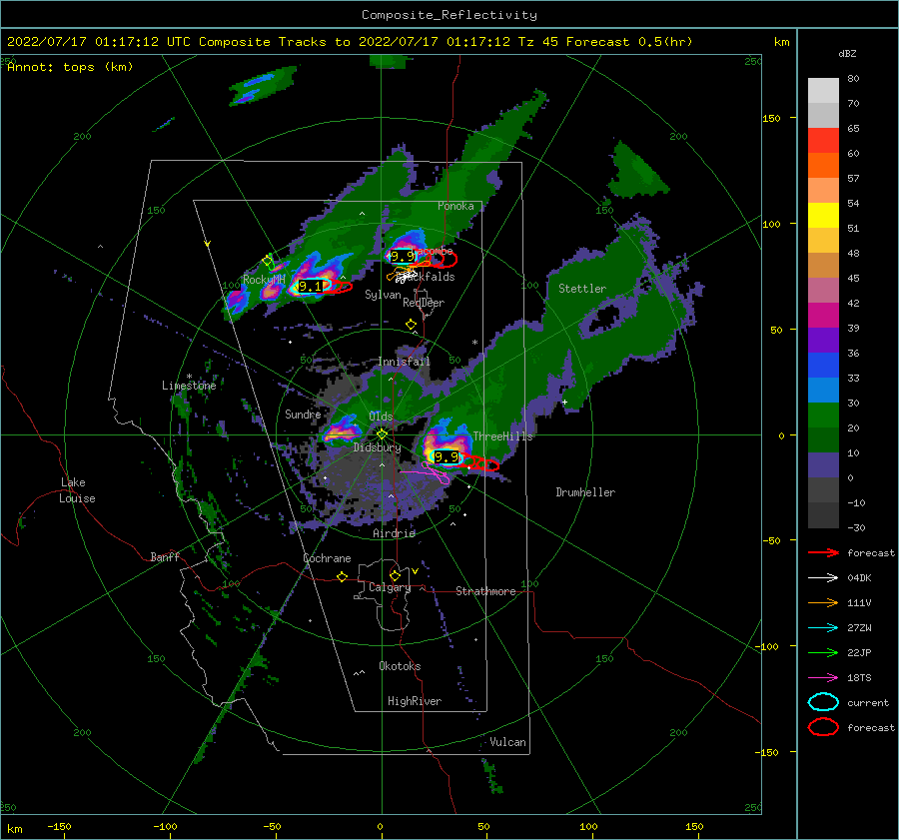Click the yellow diamond marker south of RedDeer
Viewport: 899px width, 840px height.
pyautogui.click(x=412, y=325)
